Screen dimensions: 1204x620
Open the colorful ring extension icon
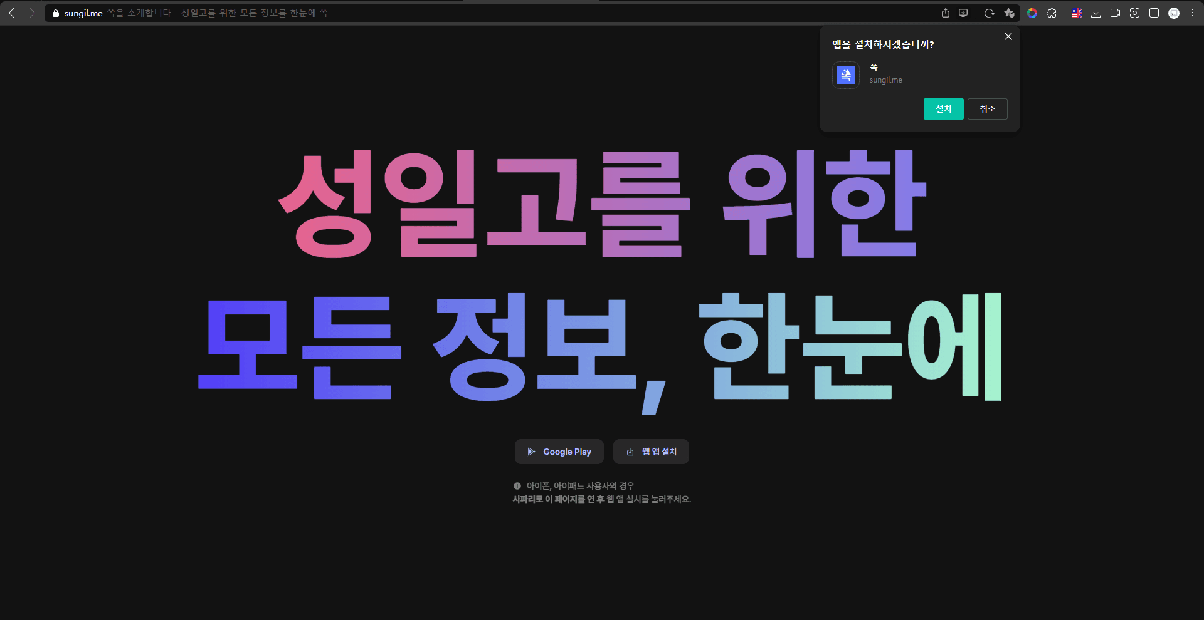coord(1032,13)
